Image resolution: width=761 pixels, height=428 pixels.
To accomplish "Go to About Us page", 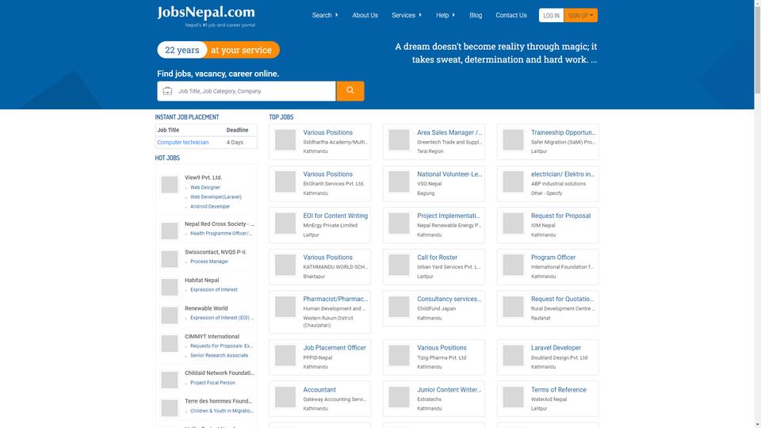I will point(365,15).
